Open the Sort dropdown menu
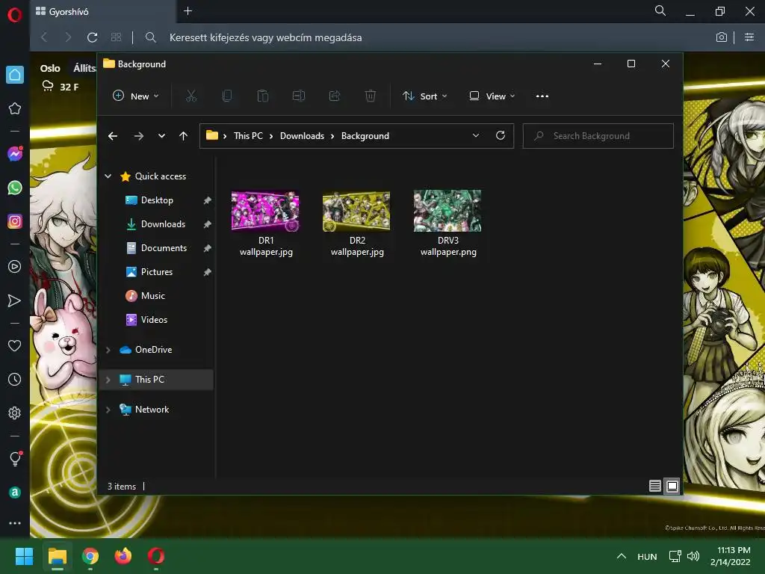Screen dimensions: 765x574 pyautogui.click(x=424, y=96)
